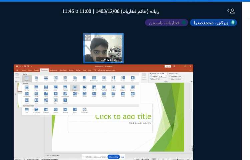Image resolution: width=250 pixels, height=160 pixels.
Task: Apply the Shape transition
Action: [104, 79]
